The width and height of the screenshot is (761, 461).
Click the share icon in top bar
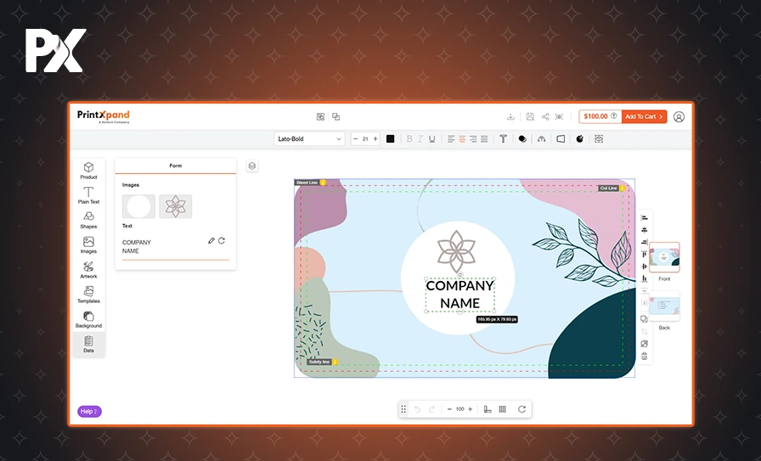[544, 116]
